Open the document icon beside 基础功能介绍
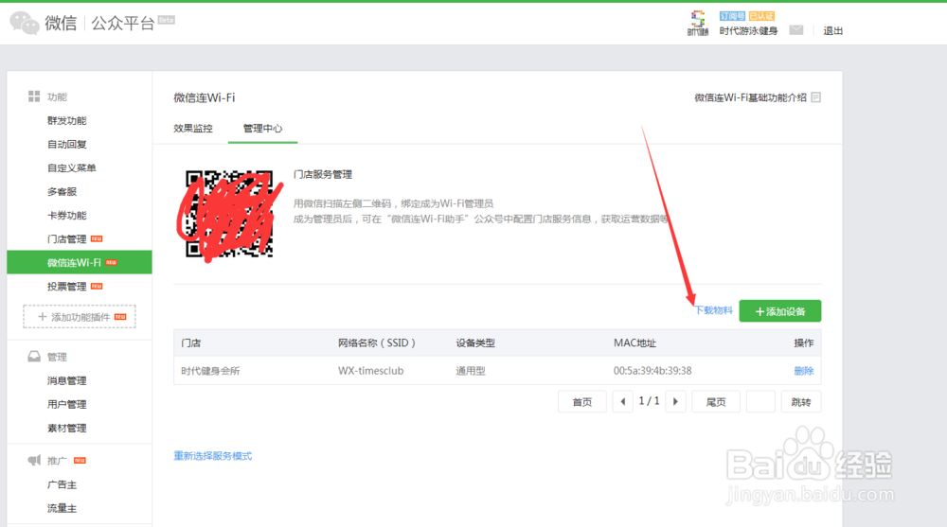Image resolution: width=947 pixels, height=527 pixels. point(816,97)
